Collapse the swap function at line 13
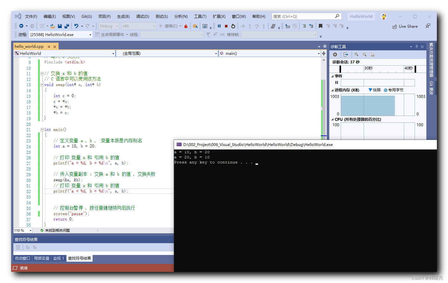The height and width of the screenshot is (283, 448). (42, 85)
